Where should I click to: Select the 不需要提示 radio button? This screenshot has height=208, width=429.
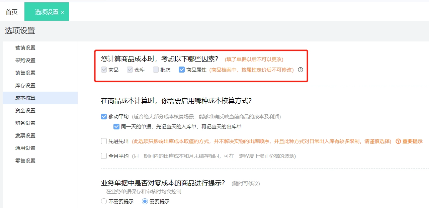(104, 202)
